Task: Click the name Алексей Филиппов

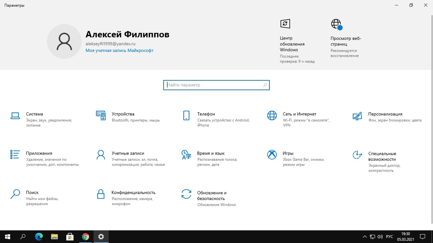Action: click(127, 34)
